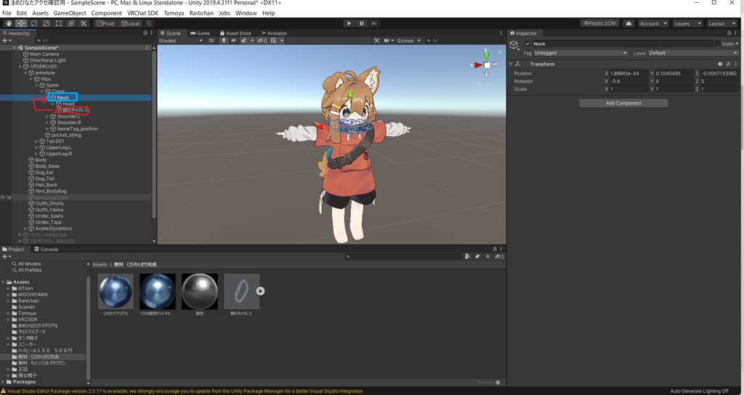Collapse the Transform component

pyautogui.click(x=511, y=64)
